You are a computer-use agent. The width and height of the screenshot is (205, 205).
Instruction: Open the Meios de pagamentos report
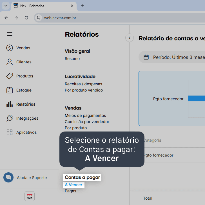click(x=85, y=115)
